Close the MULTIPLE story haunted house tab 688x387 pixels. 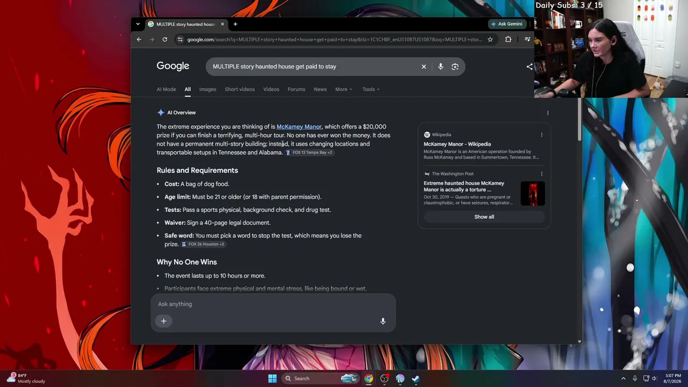pyautogui.click(x=222, y=24)
